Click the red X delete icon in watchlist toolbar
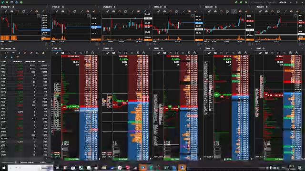This screenshot has width=305, height=171. coord(25,53)
